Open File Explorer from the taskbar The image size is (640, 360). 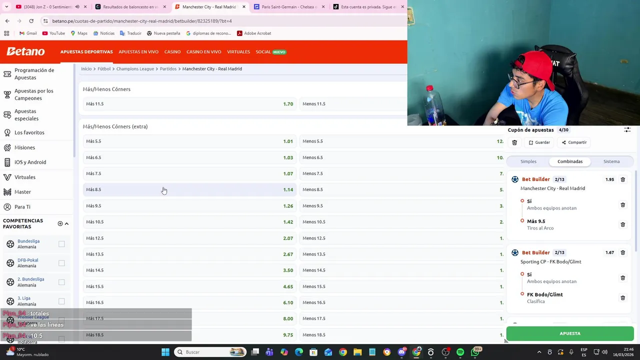357,352
